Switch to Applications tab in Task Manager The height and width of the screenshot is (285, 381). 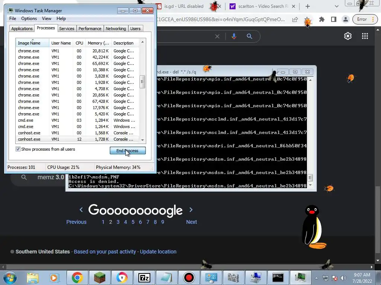[x=22, y=29]
